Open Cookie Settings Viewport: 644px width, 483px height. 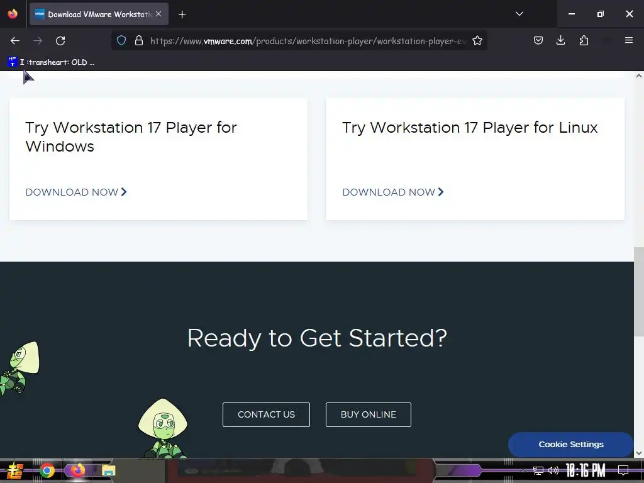[x=571, y=445]
